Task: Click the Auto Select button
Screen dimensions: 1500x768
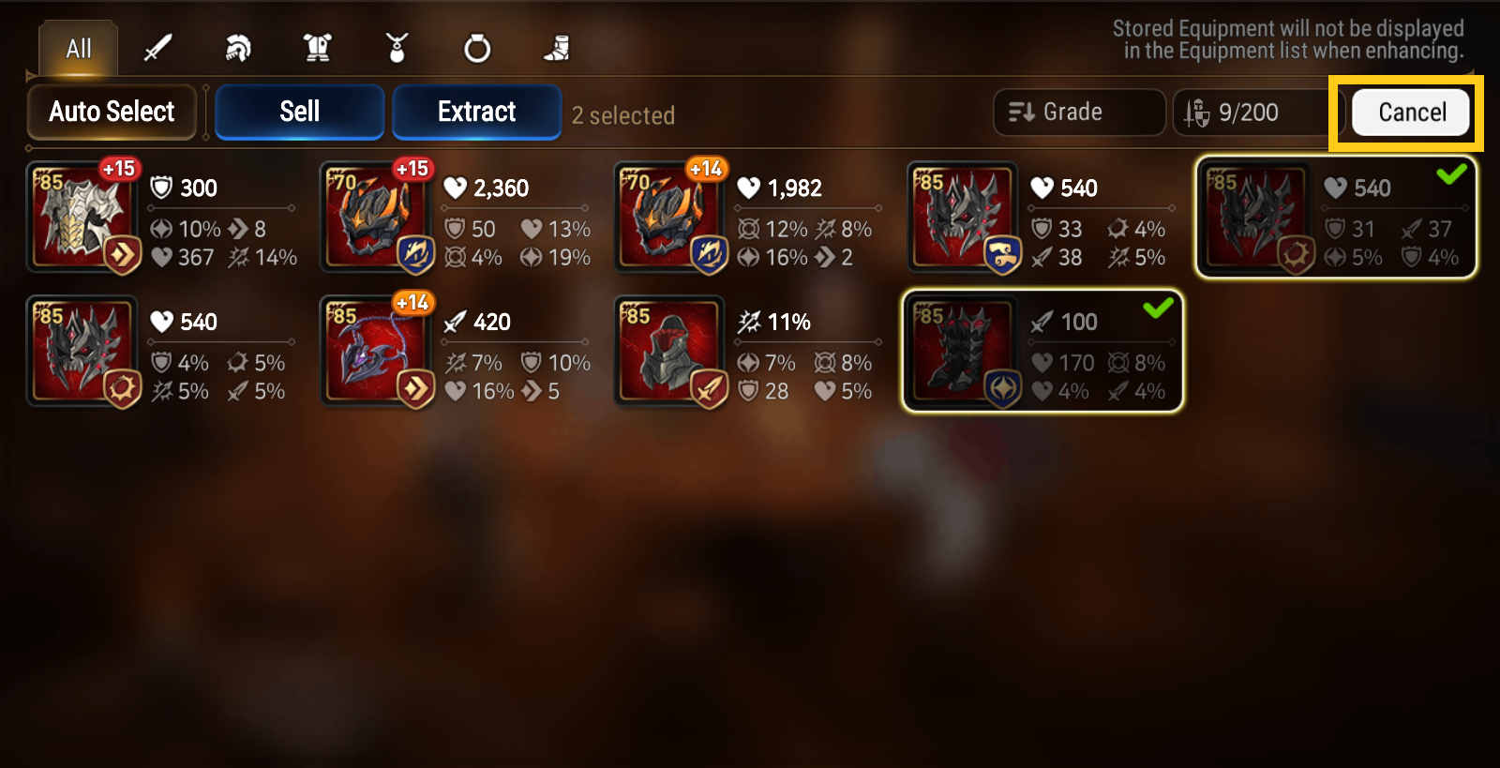Action: [112, 112]
